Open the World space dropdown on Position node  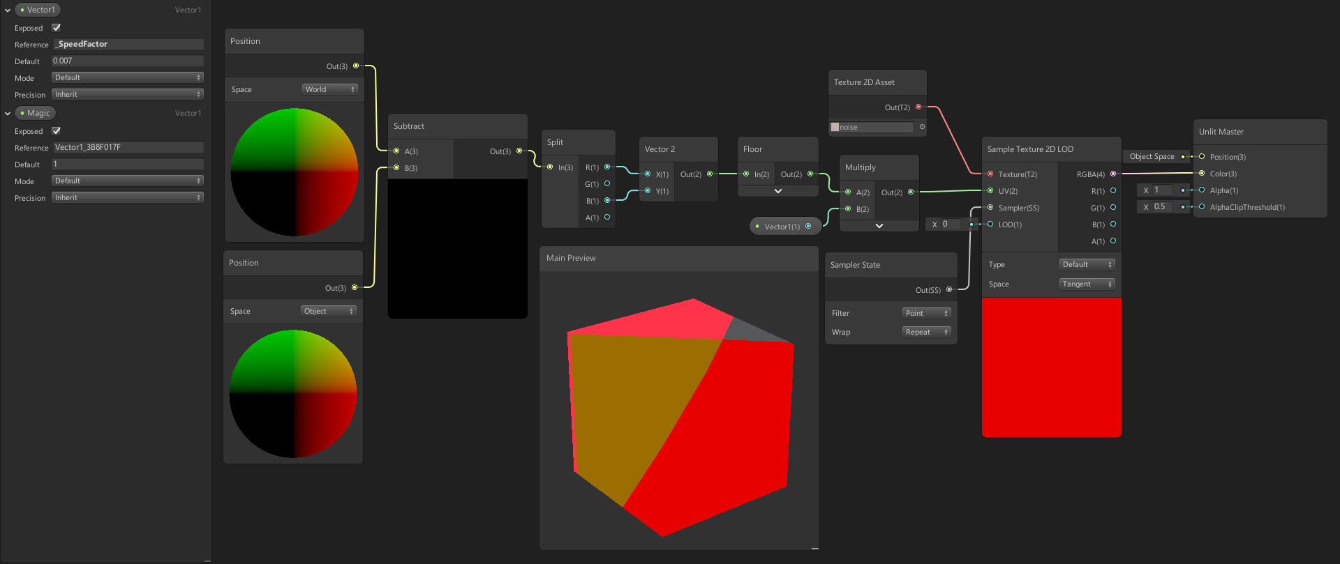point(330,89)
